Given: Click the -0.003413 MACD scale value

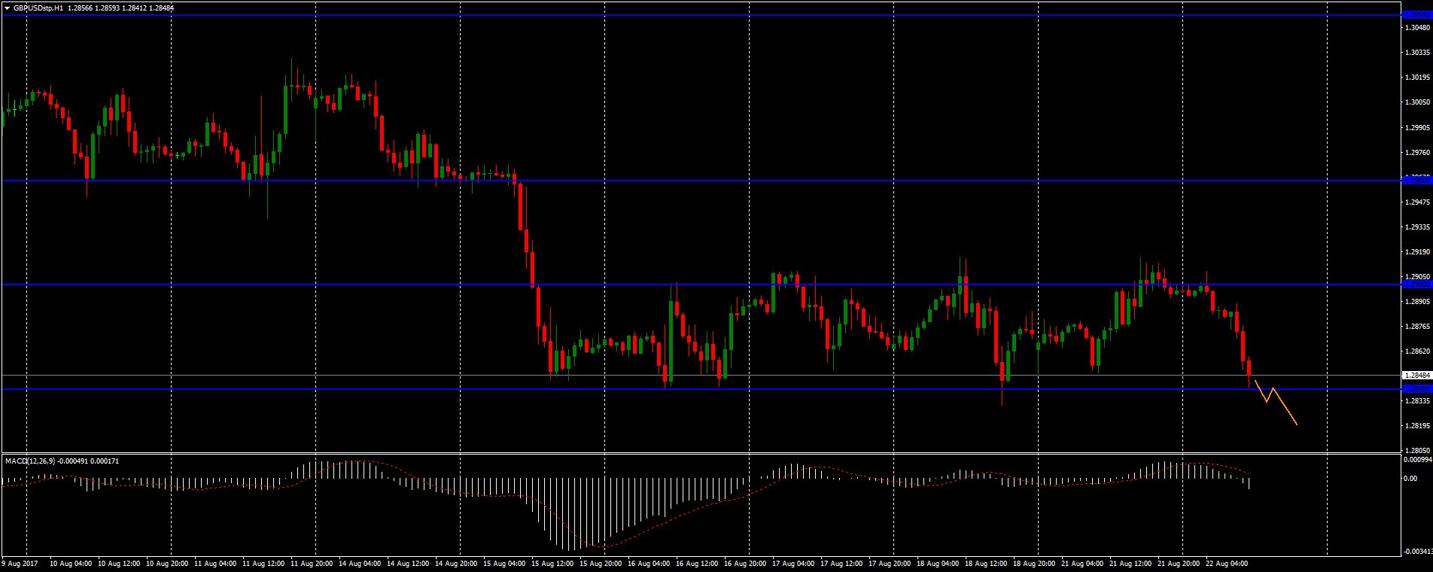Looking at the screenshot, I should 1417,551.
